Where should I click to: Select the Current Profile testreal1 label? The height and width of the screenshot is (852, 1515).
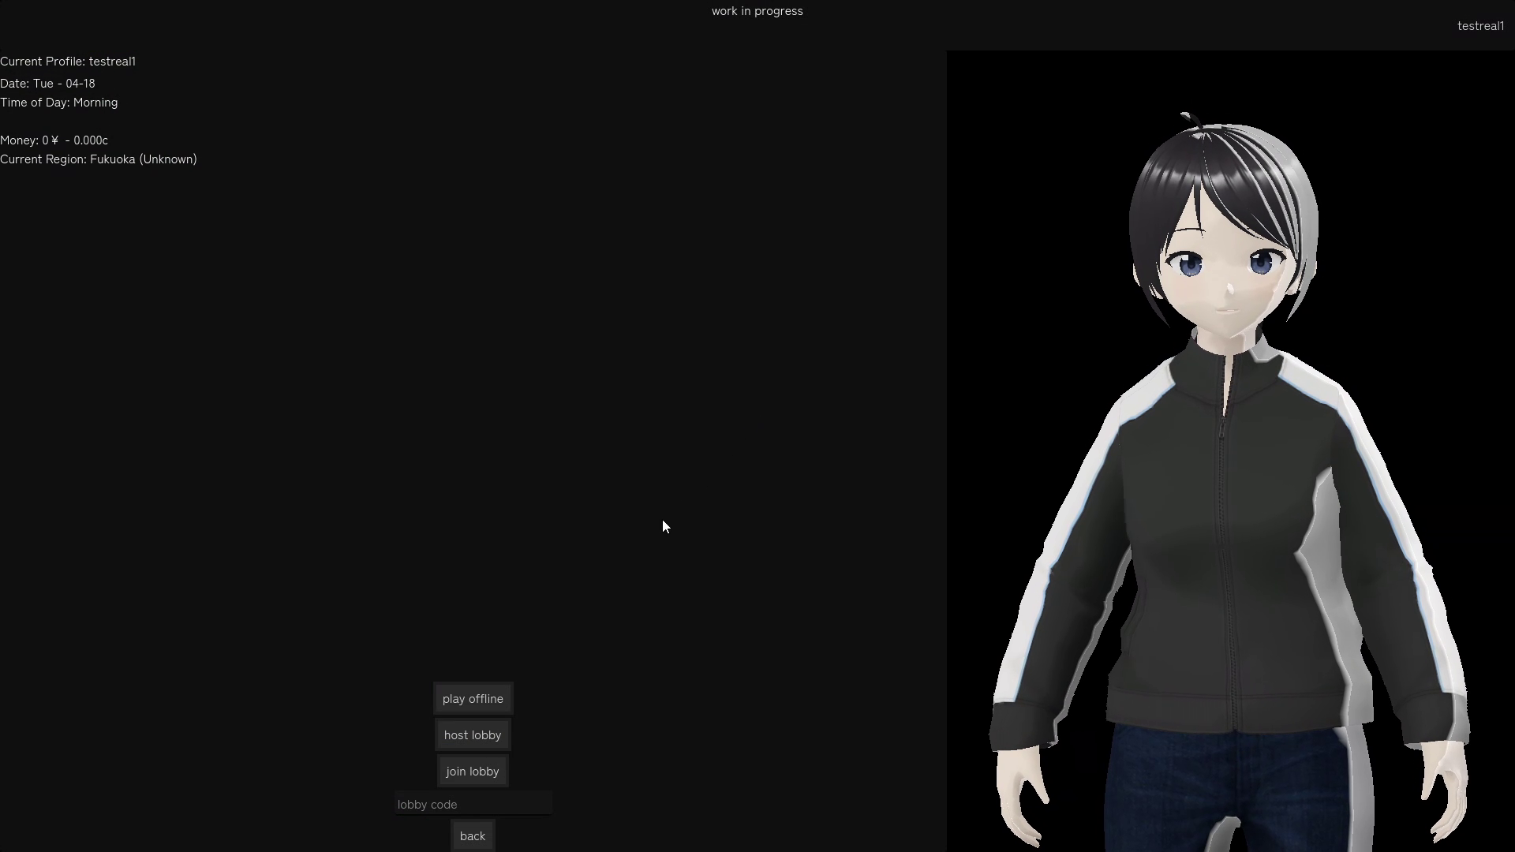coord(68,62)
